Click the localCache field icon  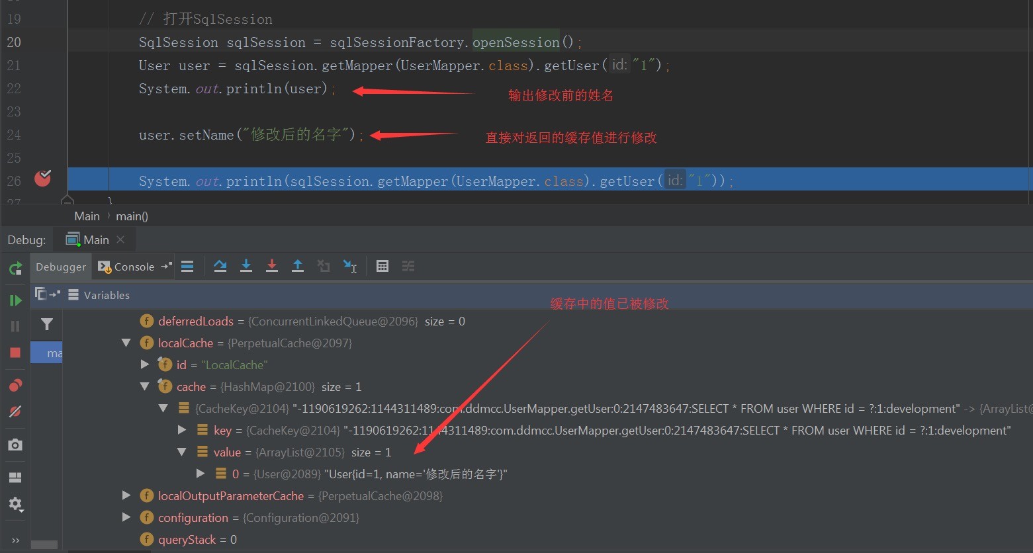click(147, 343)
